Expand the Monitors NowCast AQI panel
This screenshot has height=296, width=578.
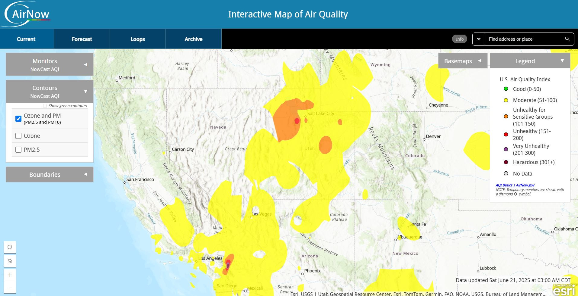pyautogui.click(x=50, y=64)
